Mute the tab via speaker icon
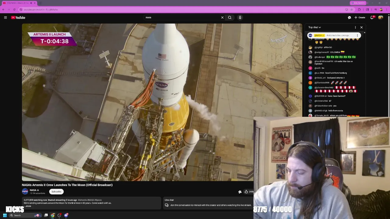 [x=31, y=3]
